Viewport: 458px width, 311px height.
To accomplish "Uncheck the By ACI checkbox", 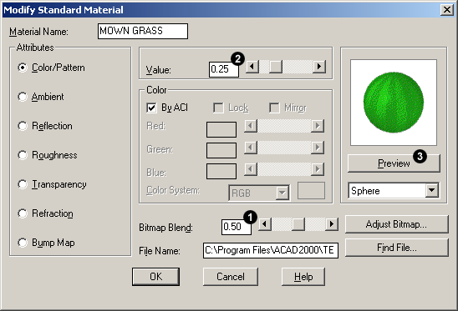I will (x=151, y=108).
